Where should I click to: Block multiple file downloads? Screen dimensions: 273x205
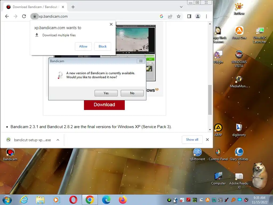point(103,46)
